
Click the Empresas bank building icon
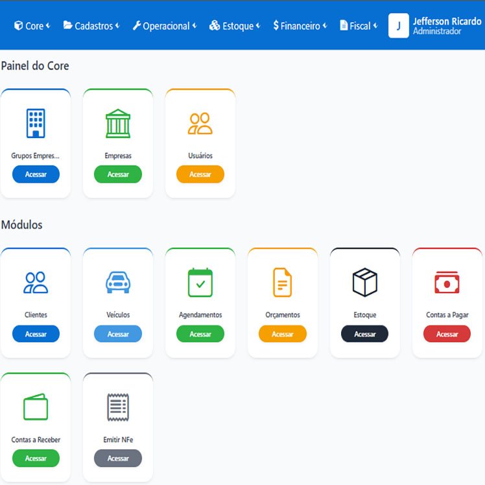118,123
